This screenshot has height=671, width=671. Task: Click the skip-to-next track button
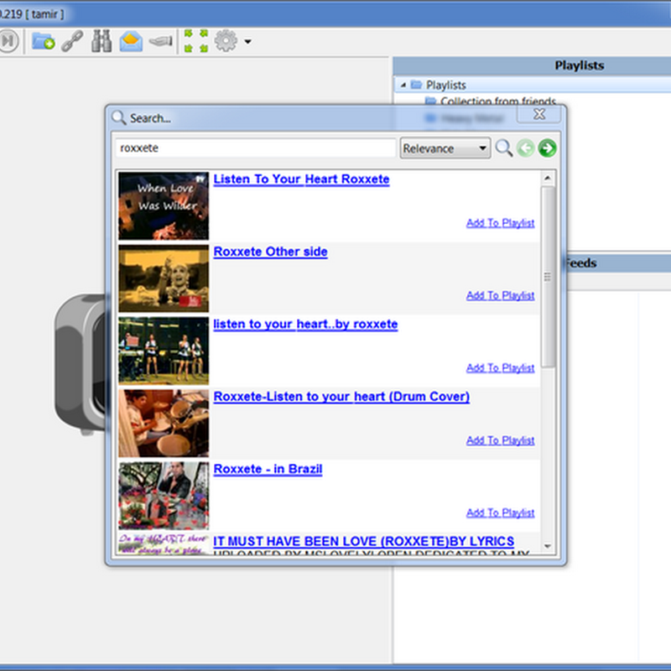8,40
